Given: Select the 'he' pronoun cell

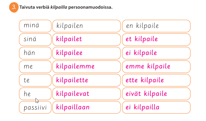Looking at the screenshot, I should point(35,94).
